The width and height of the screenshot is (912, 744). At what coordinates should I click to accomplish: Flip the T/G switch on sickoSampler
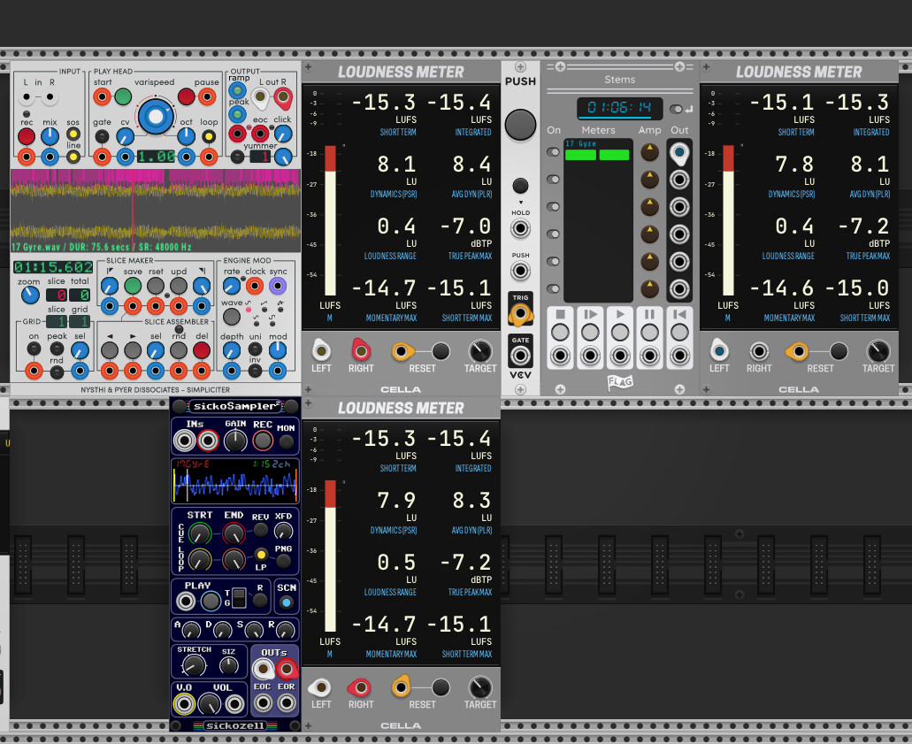click(x=239, y=598)
